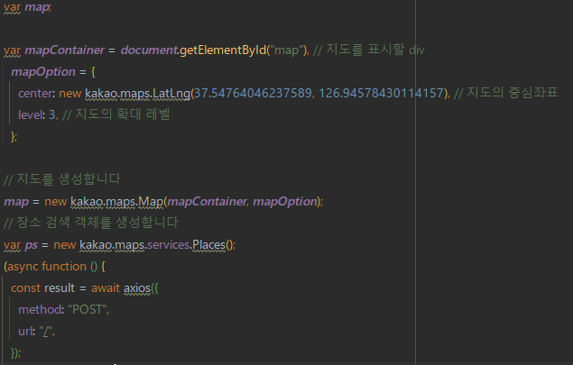This screenshot has width=573, height=365.
Task: Click latitude value 37.54764046237589
Action: (x=253, y=93)
